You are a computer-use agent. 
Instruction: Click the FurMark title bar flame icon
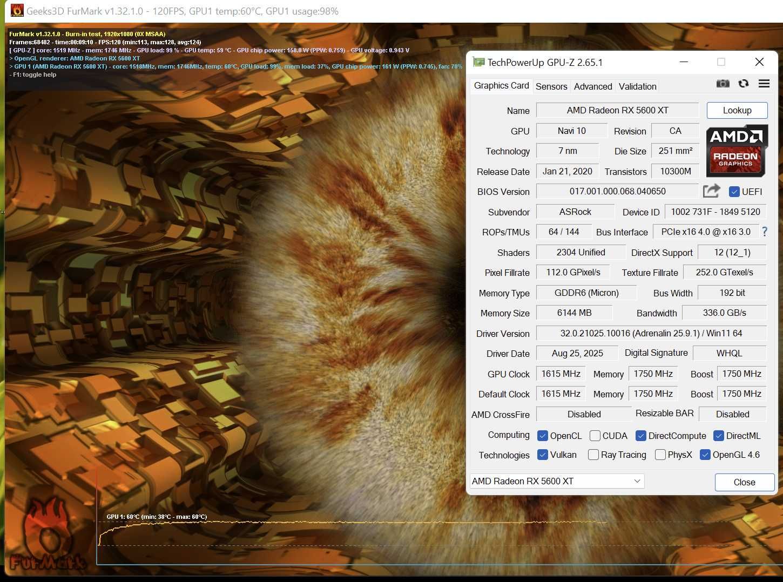pyautogui.click(x=17, y=11)
